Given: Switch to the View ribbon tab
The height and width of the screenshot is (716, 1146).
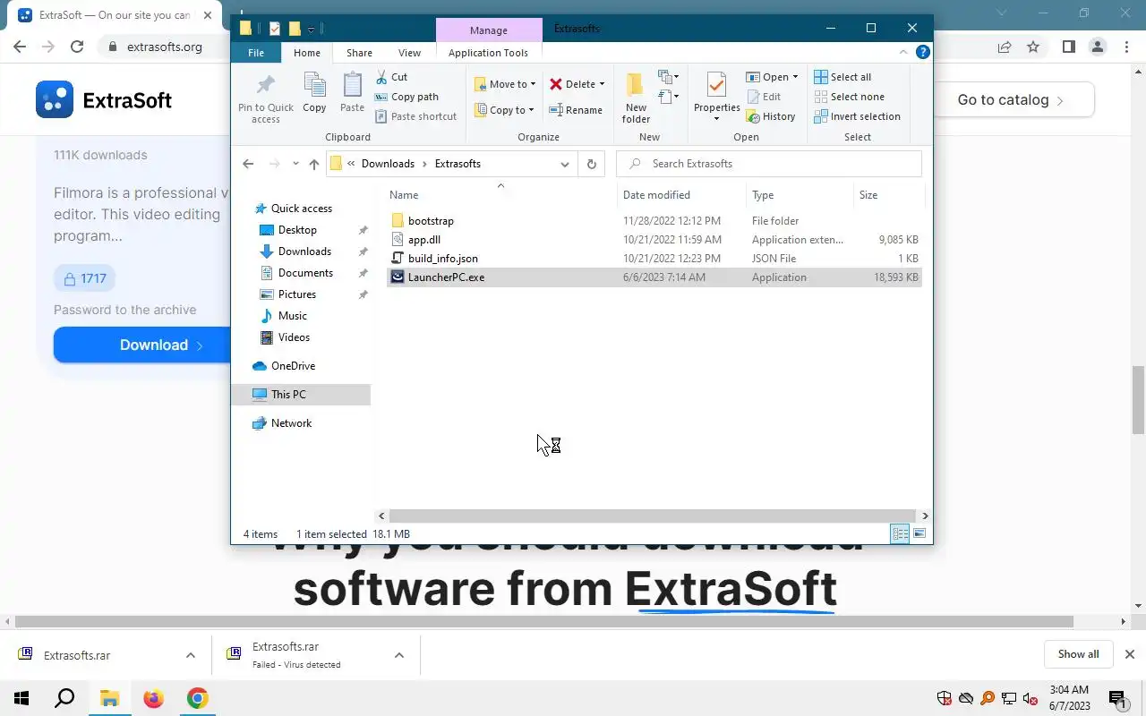Looking at the screenshot, I should click(409, 53).
